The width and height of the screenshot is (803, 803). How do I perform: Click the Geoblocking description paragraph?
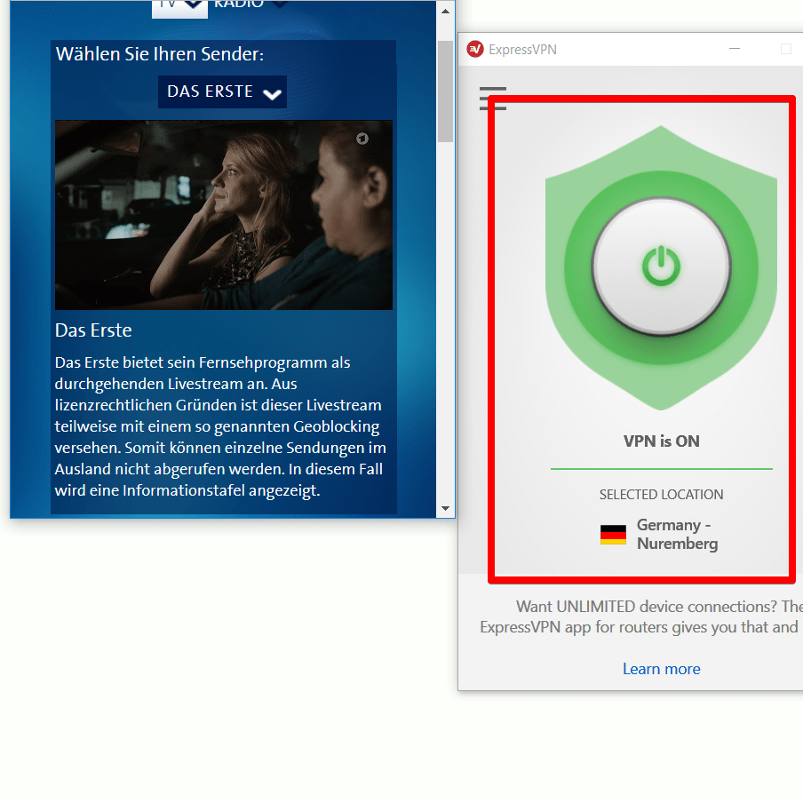(x=220, y=426)
